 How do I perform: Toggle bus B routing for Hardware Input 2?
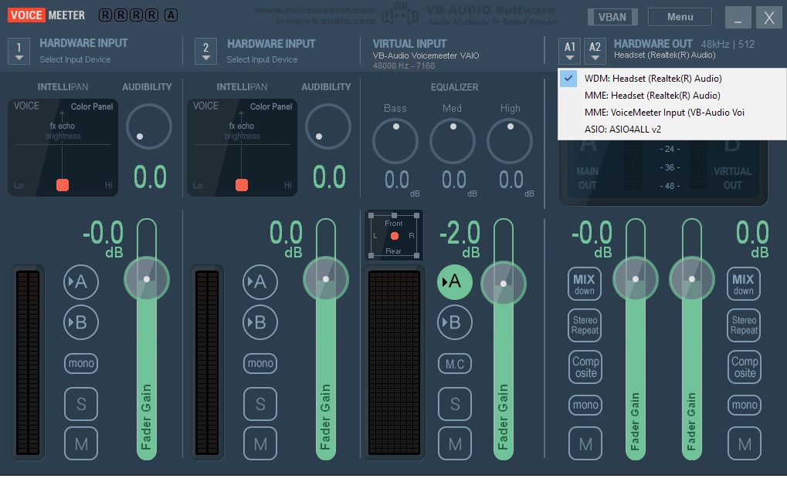point(260,322)
